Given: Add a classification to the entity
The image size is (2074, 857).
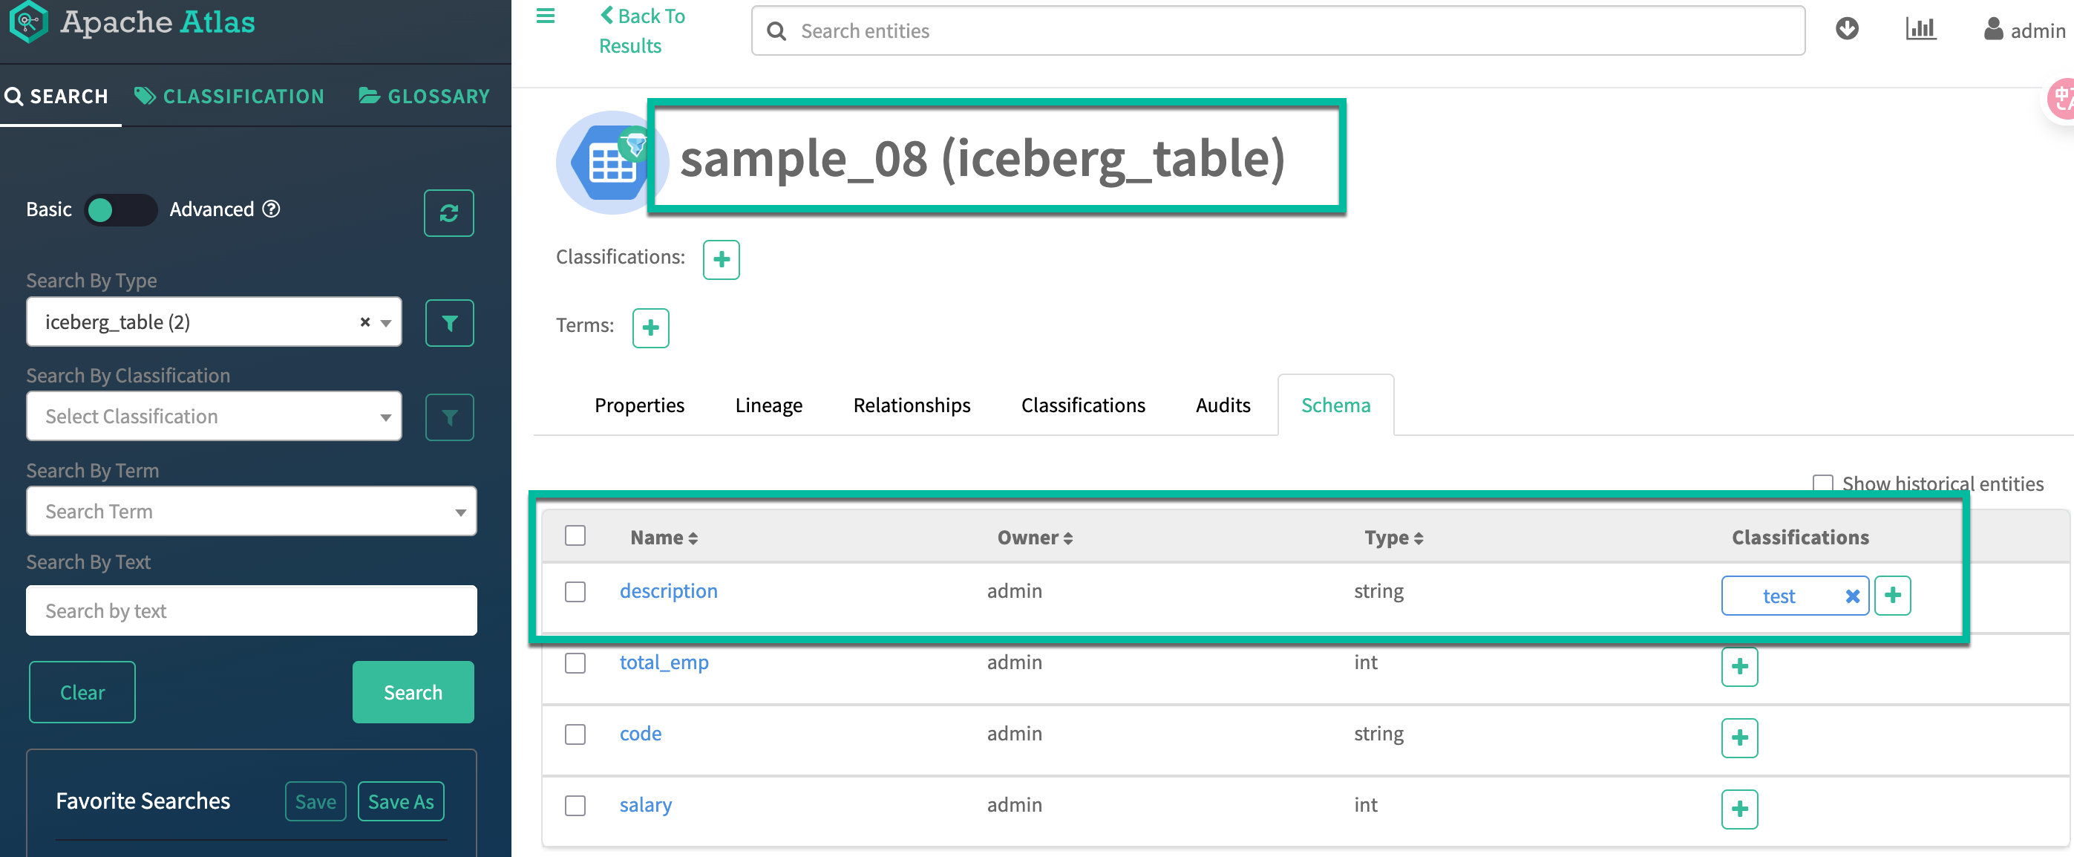Looking at the screenshot, I should click(x=721, y=259).
